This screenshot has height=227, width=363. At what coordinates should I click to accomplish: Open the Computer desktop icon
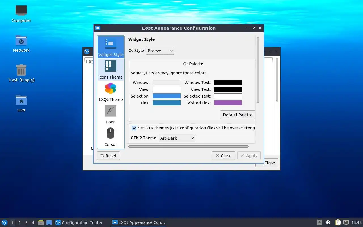(x=21, y=14)
